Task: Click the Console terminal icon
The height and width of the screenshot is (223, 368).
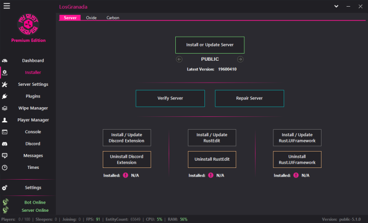Action: (5, 132)
